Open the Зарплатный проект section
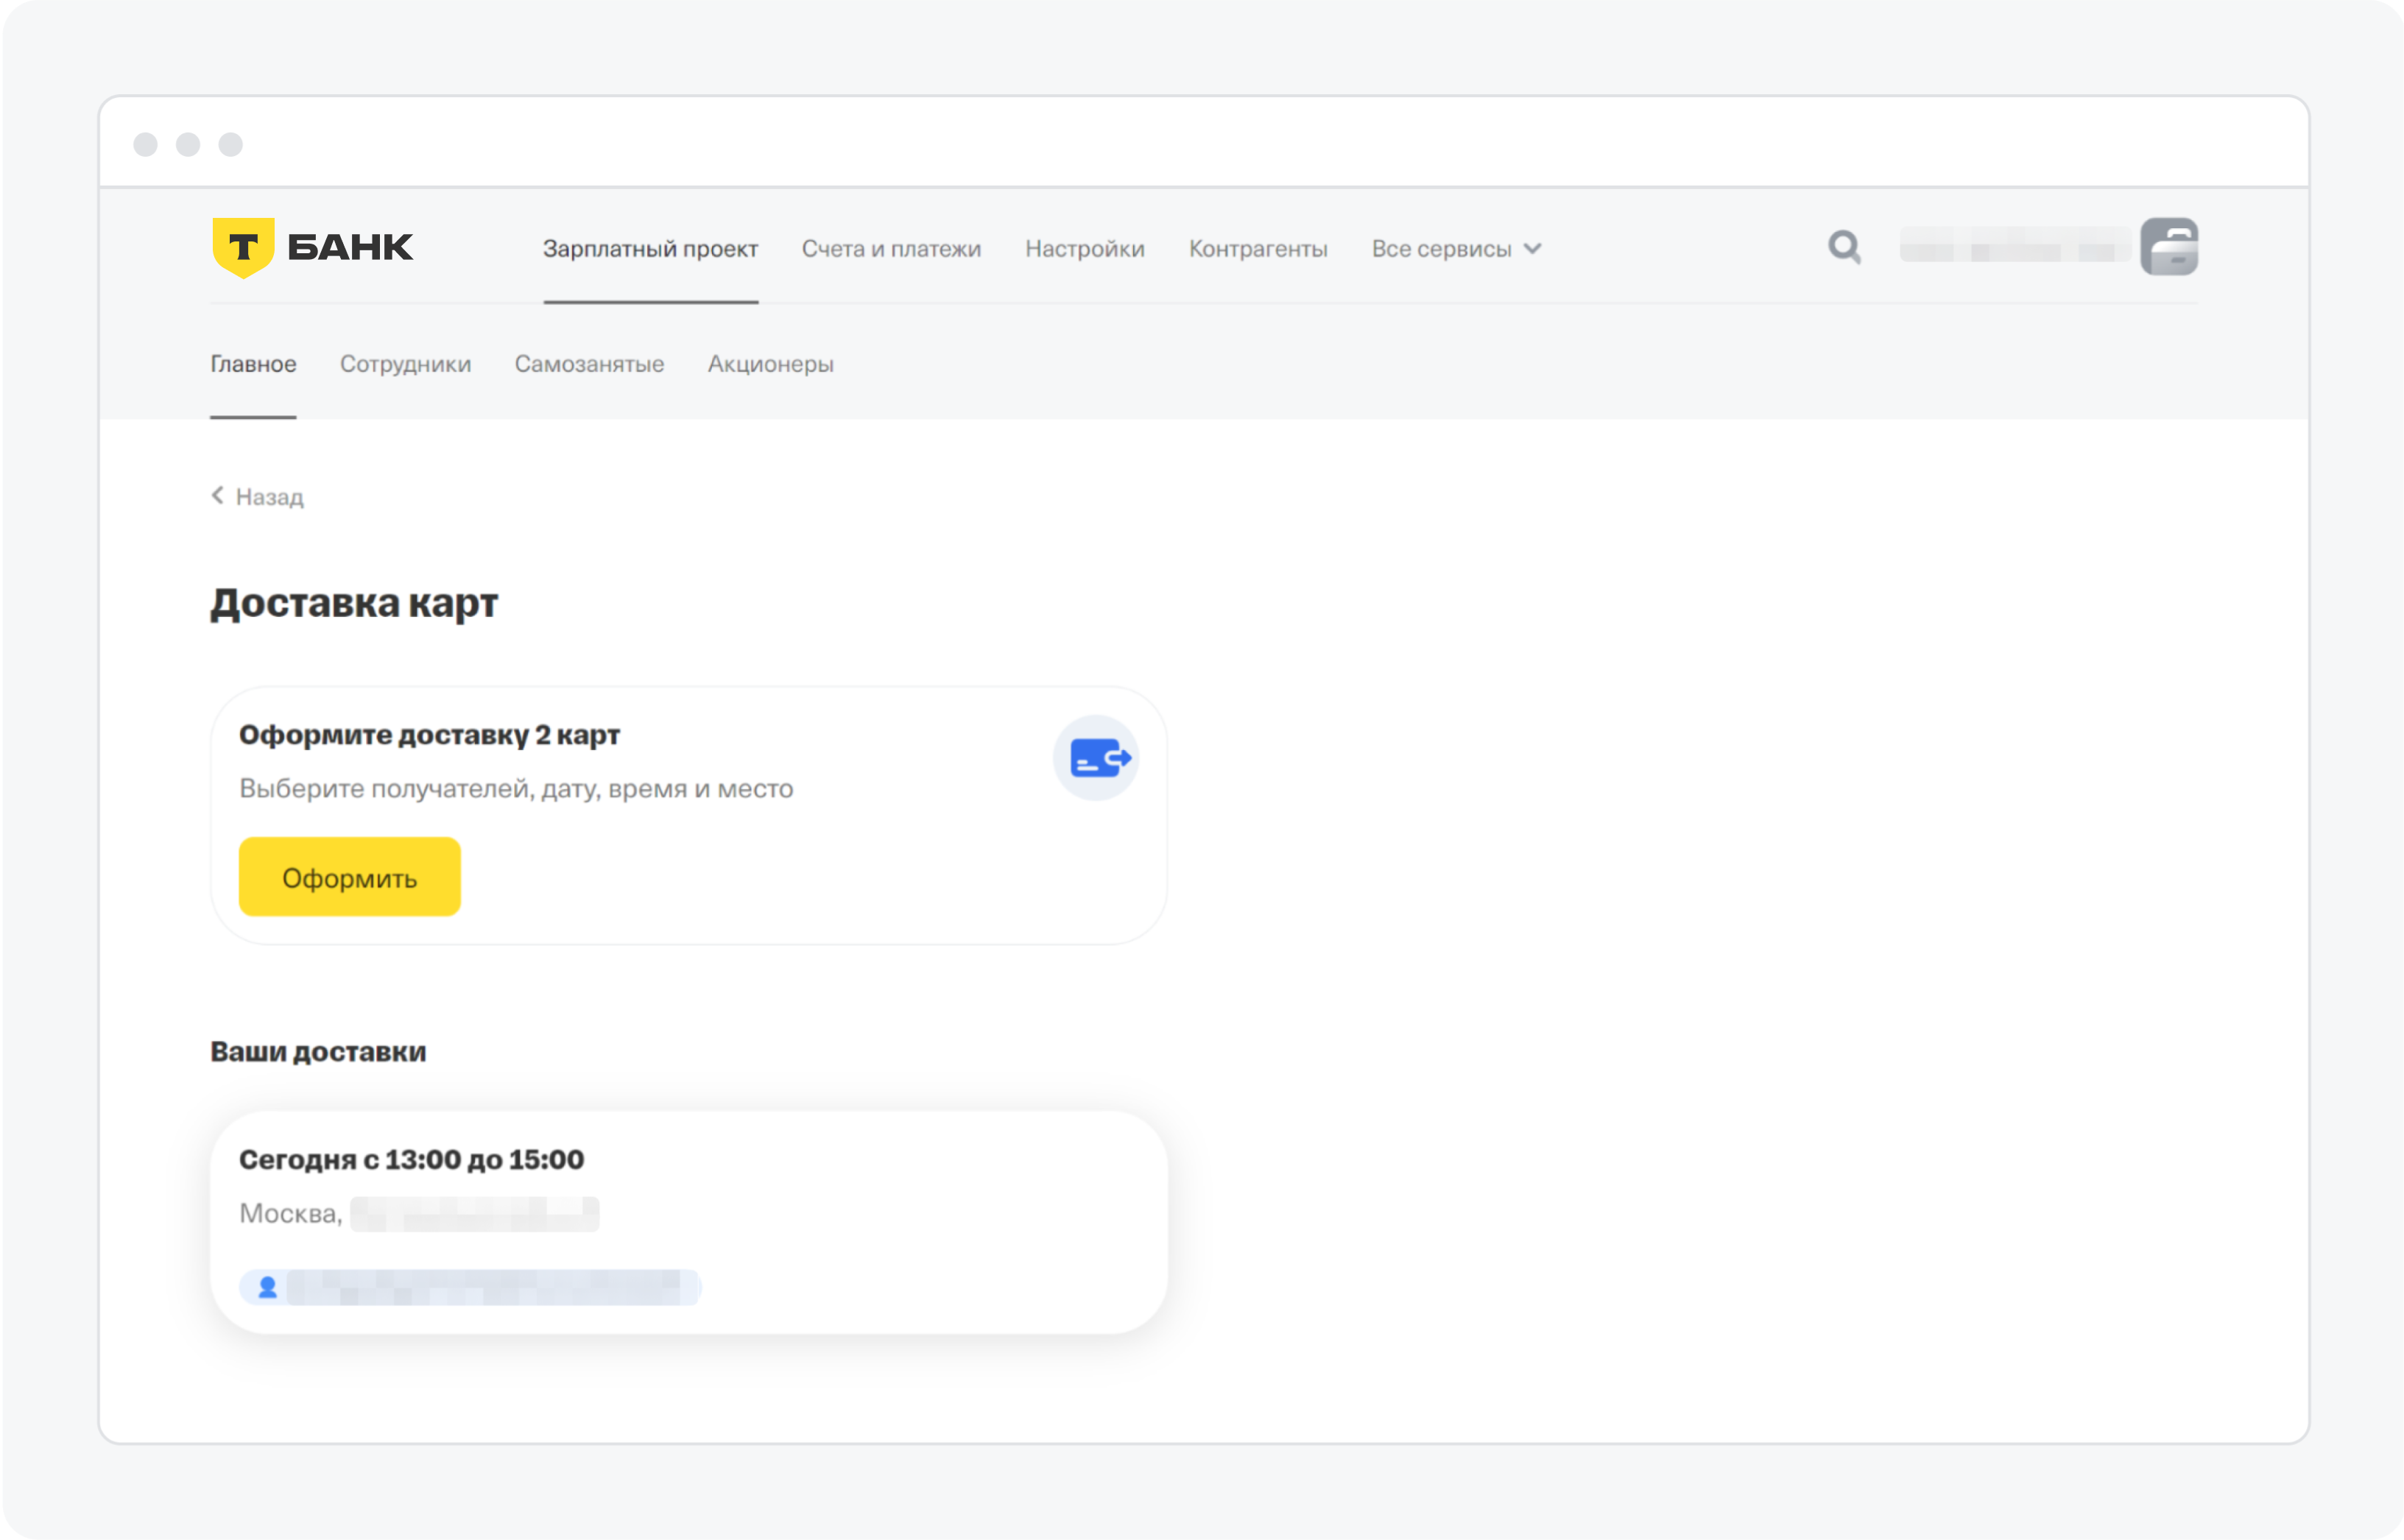This screenshot has height=1540, width=2404. click(x=650, y=249)
